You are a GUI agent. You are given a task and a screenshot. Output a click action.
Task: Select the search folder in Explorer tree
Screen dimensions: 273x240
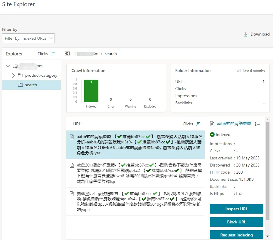click(x=31, y=85)
